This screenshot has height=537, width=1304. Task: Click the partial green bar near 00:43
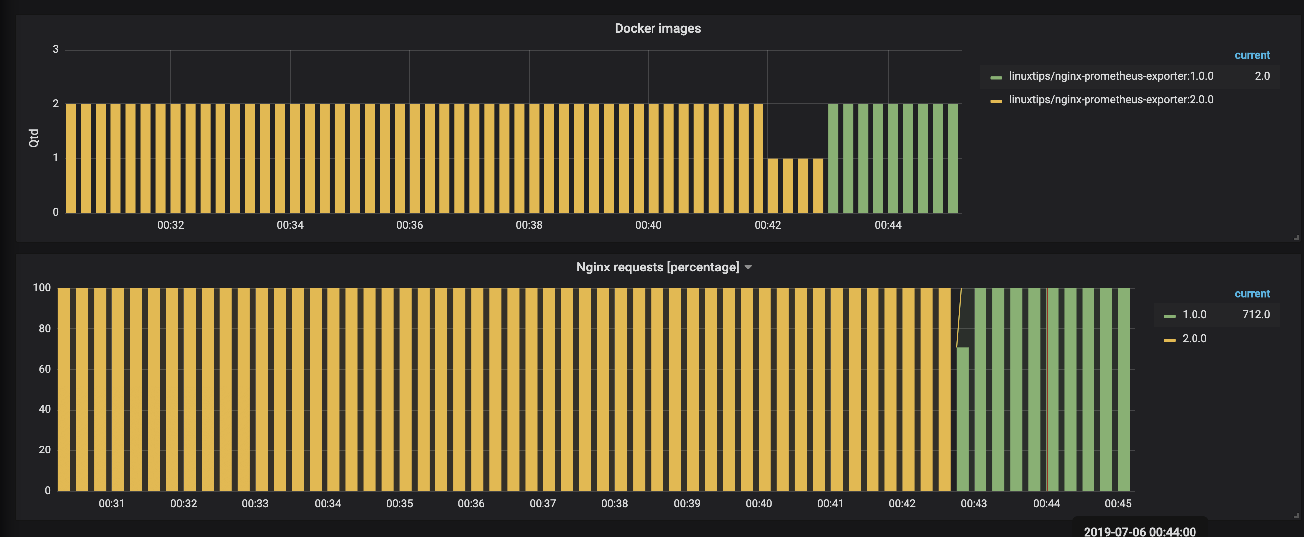pos(962,419)
